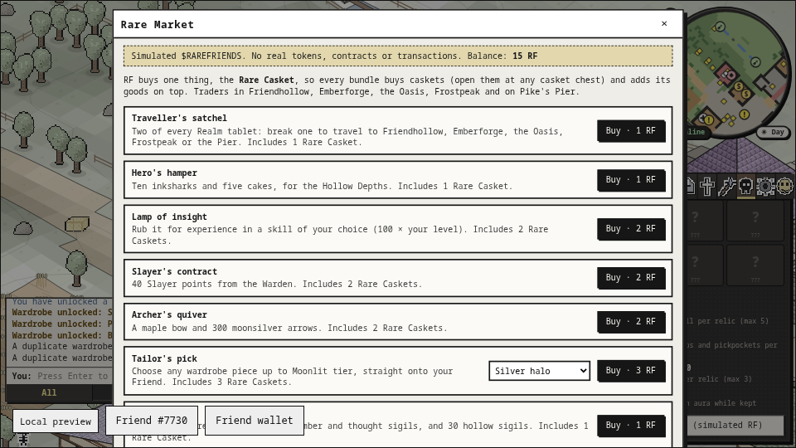796x448 pixels.
Task: Click the circular minimap
Action: click(736, 72)
